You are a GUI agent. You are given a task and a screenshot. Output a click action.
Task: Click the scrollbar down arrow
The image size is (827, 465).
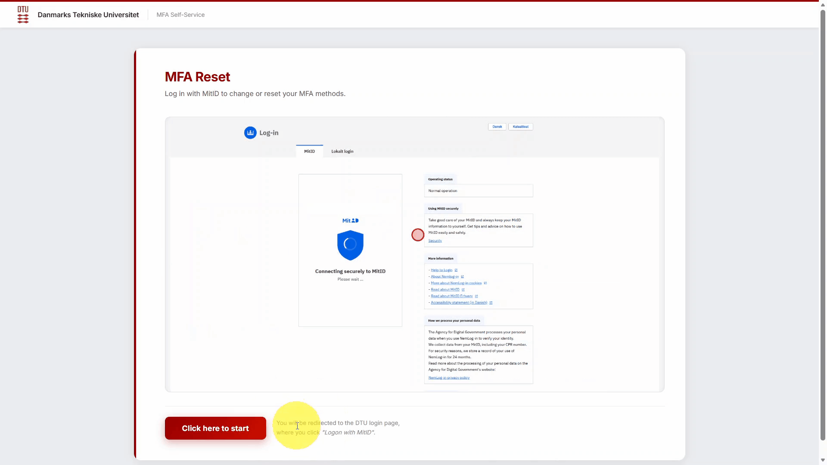pyautogui.click(x=823, y=460)
